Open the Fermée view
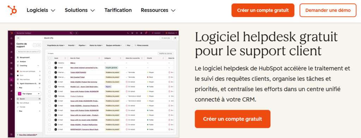 21,107
